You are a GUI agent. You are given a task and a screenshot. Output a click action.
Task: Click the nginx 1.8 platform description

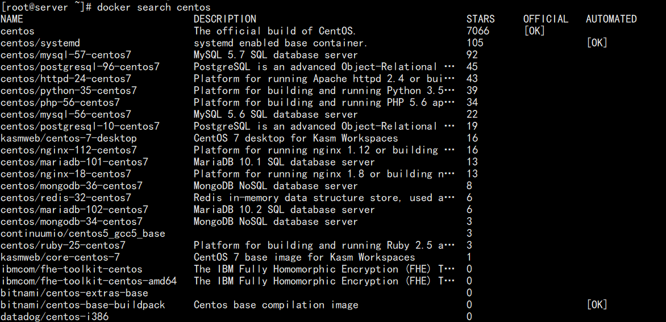tap(324, 173)
